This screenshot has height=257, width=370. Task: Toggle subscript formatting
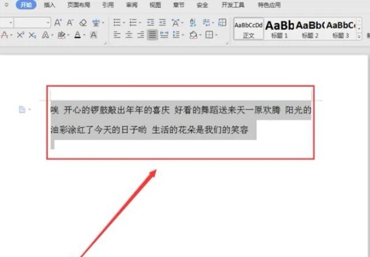(33, 35)
